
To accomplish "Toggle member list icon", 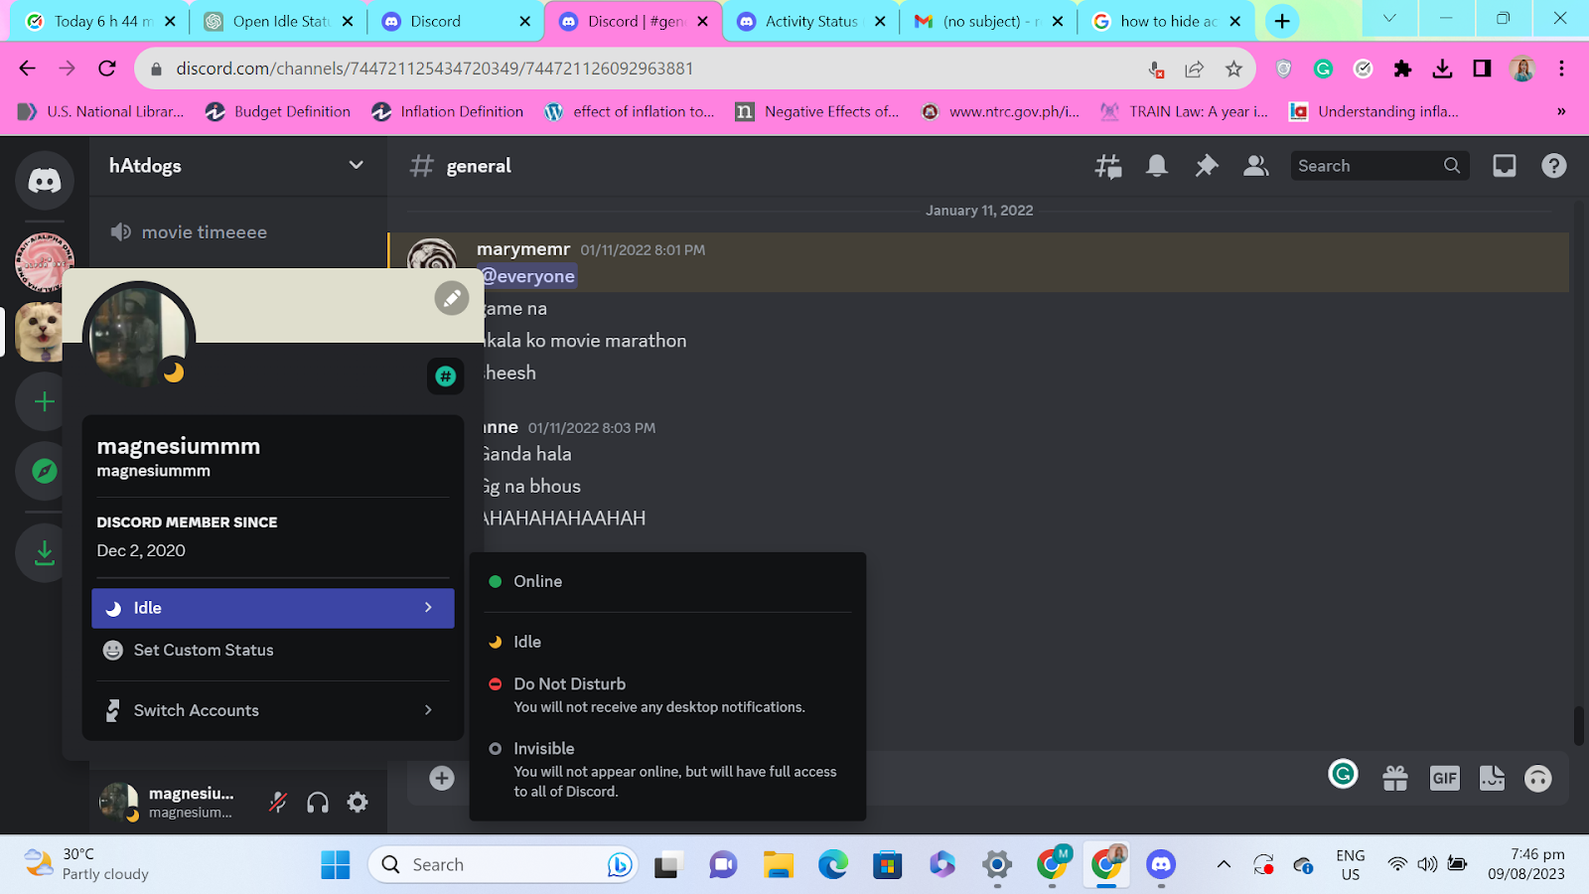I will point(1256,166).
